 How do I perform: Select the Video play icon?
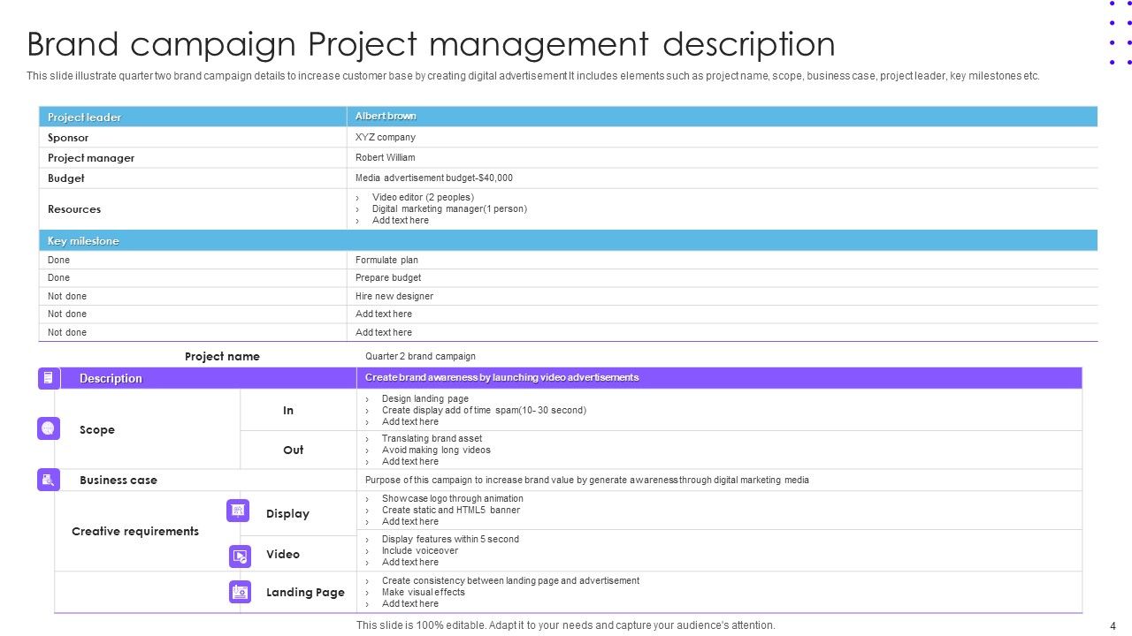pos(239,556)
